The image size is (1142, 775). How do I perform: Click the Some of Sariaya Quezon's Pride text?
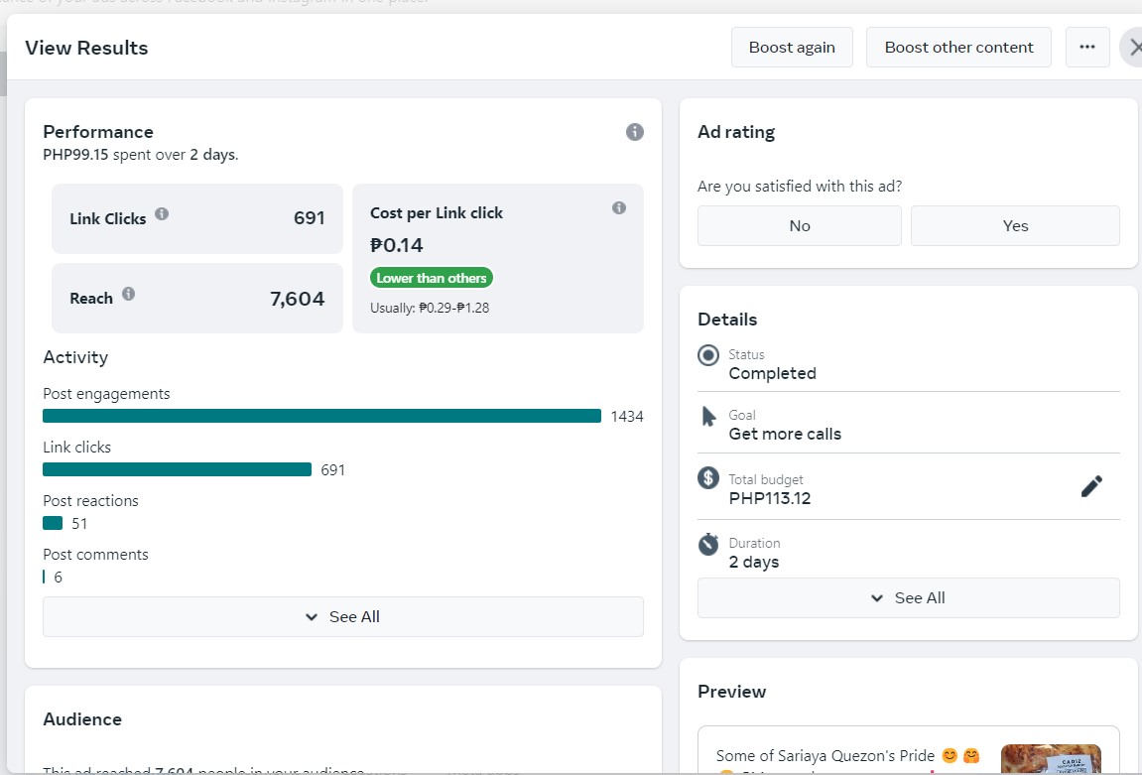pyautogui.click(x=825, y=755)
